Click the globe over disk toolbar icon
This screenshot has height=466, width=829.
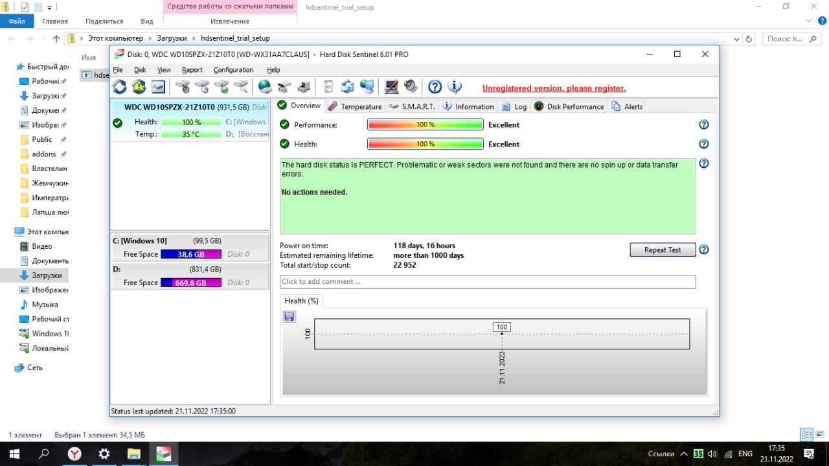tap(264, 87)
